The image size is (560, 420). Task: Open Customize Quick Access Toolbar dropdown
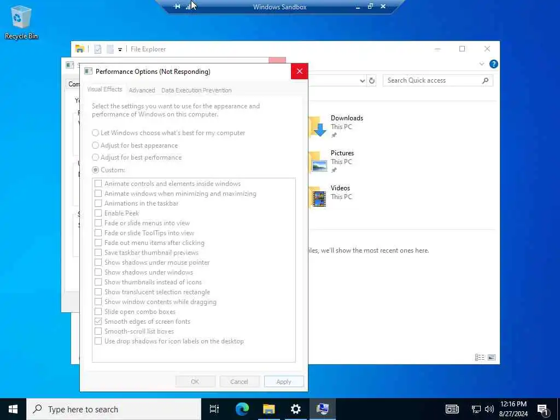120,50
